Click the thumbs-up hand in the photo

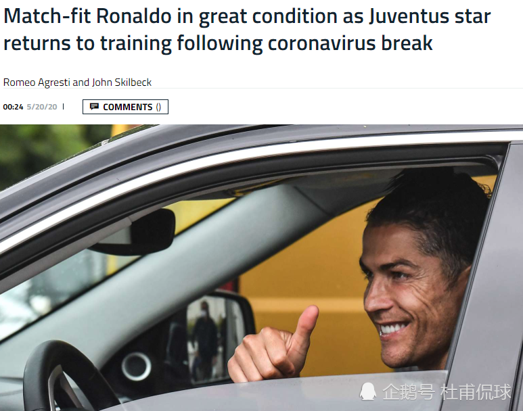(x=273, y=345)
